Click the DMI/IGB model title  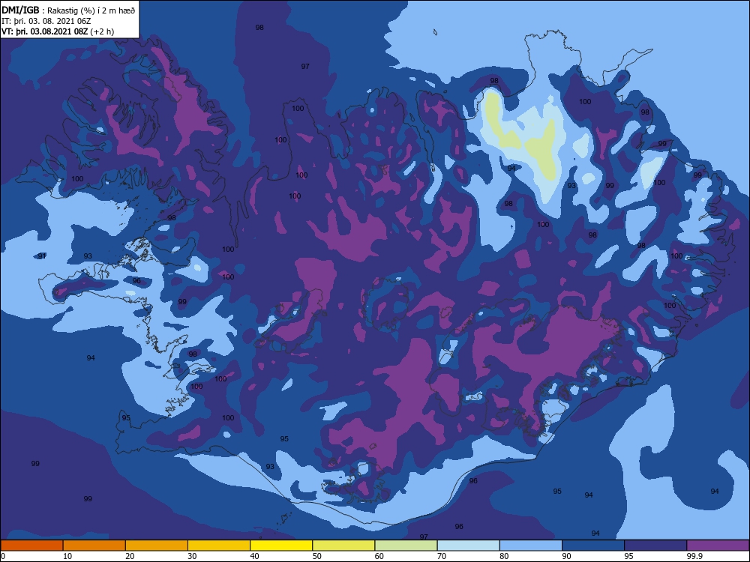pos(20,10)
